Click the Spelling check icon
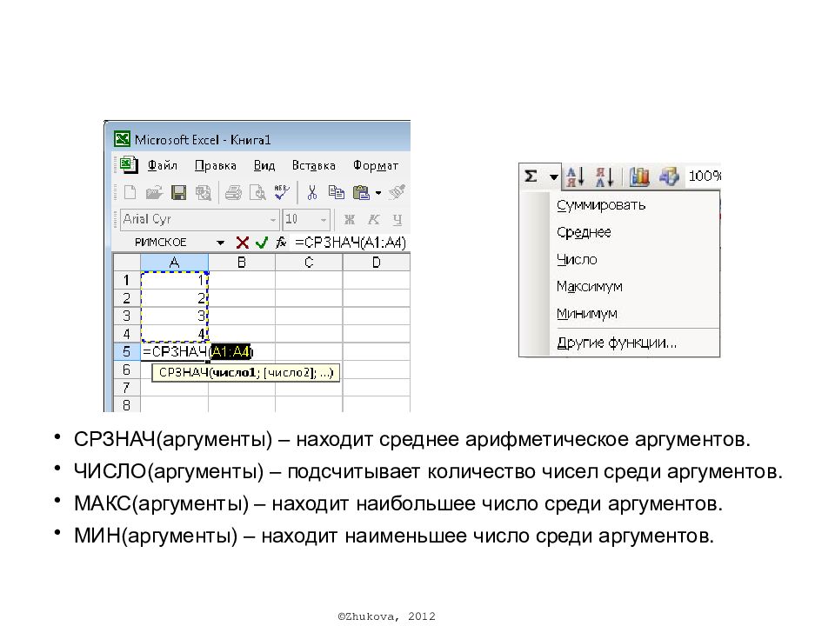835x626 pixels. (282, 192)
